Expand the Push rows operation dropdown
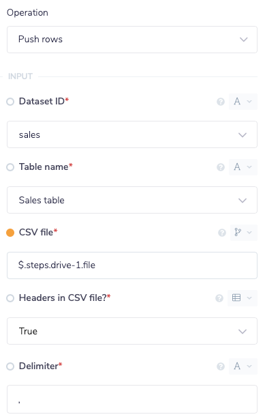265x419 pixels. pos(132,40)
